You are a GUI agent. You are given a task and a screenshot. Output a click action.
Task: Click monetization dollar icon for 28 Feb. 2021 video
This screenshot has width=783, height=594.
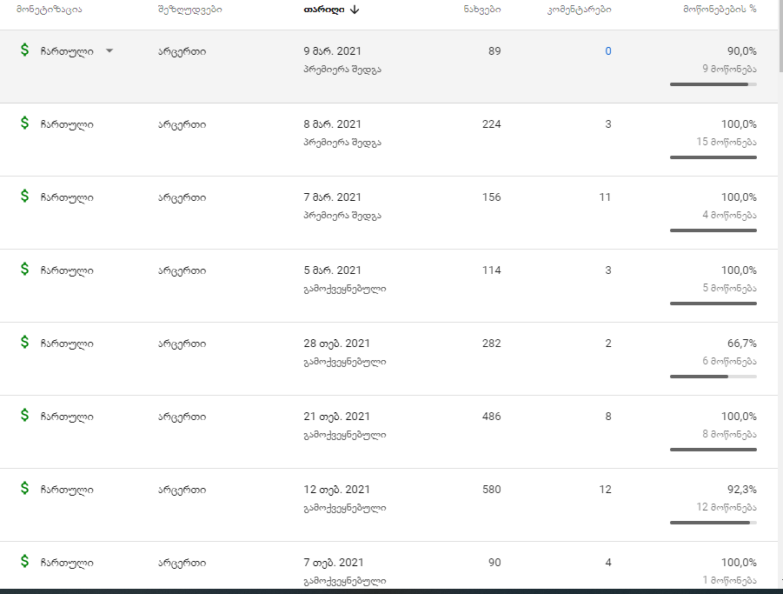24,343
